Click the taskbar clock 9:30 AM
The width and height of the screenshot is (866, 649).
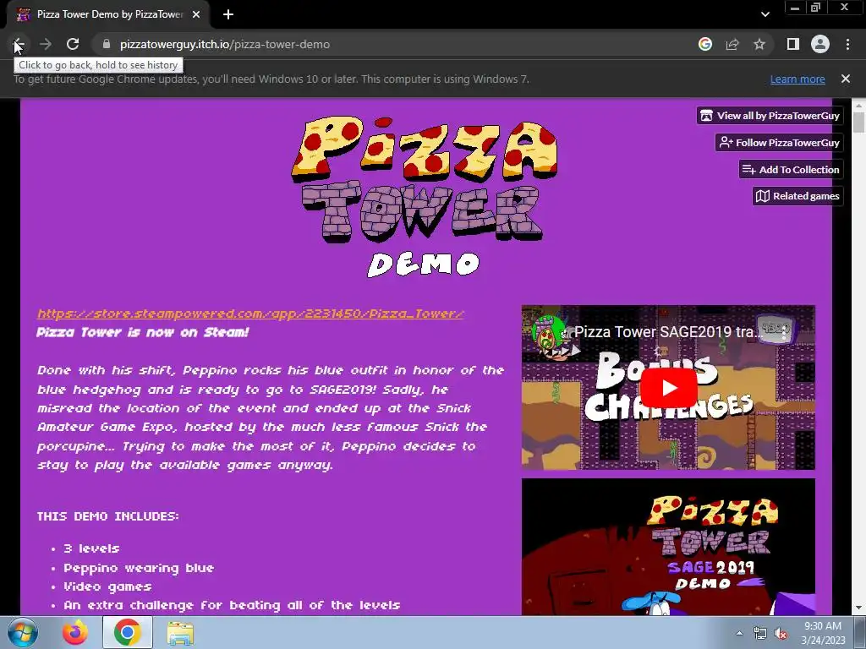tap(823, 633)
